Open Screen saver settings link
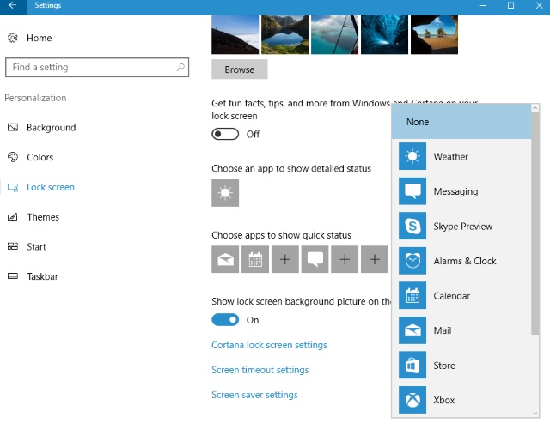This screenshot has width=550, height=423. click(254, 395)
